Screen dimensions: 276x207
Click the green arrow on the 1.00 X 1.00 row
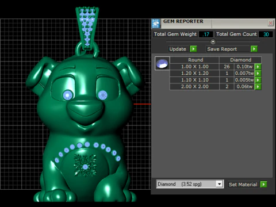coord(258,67)
